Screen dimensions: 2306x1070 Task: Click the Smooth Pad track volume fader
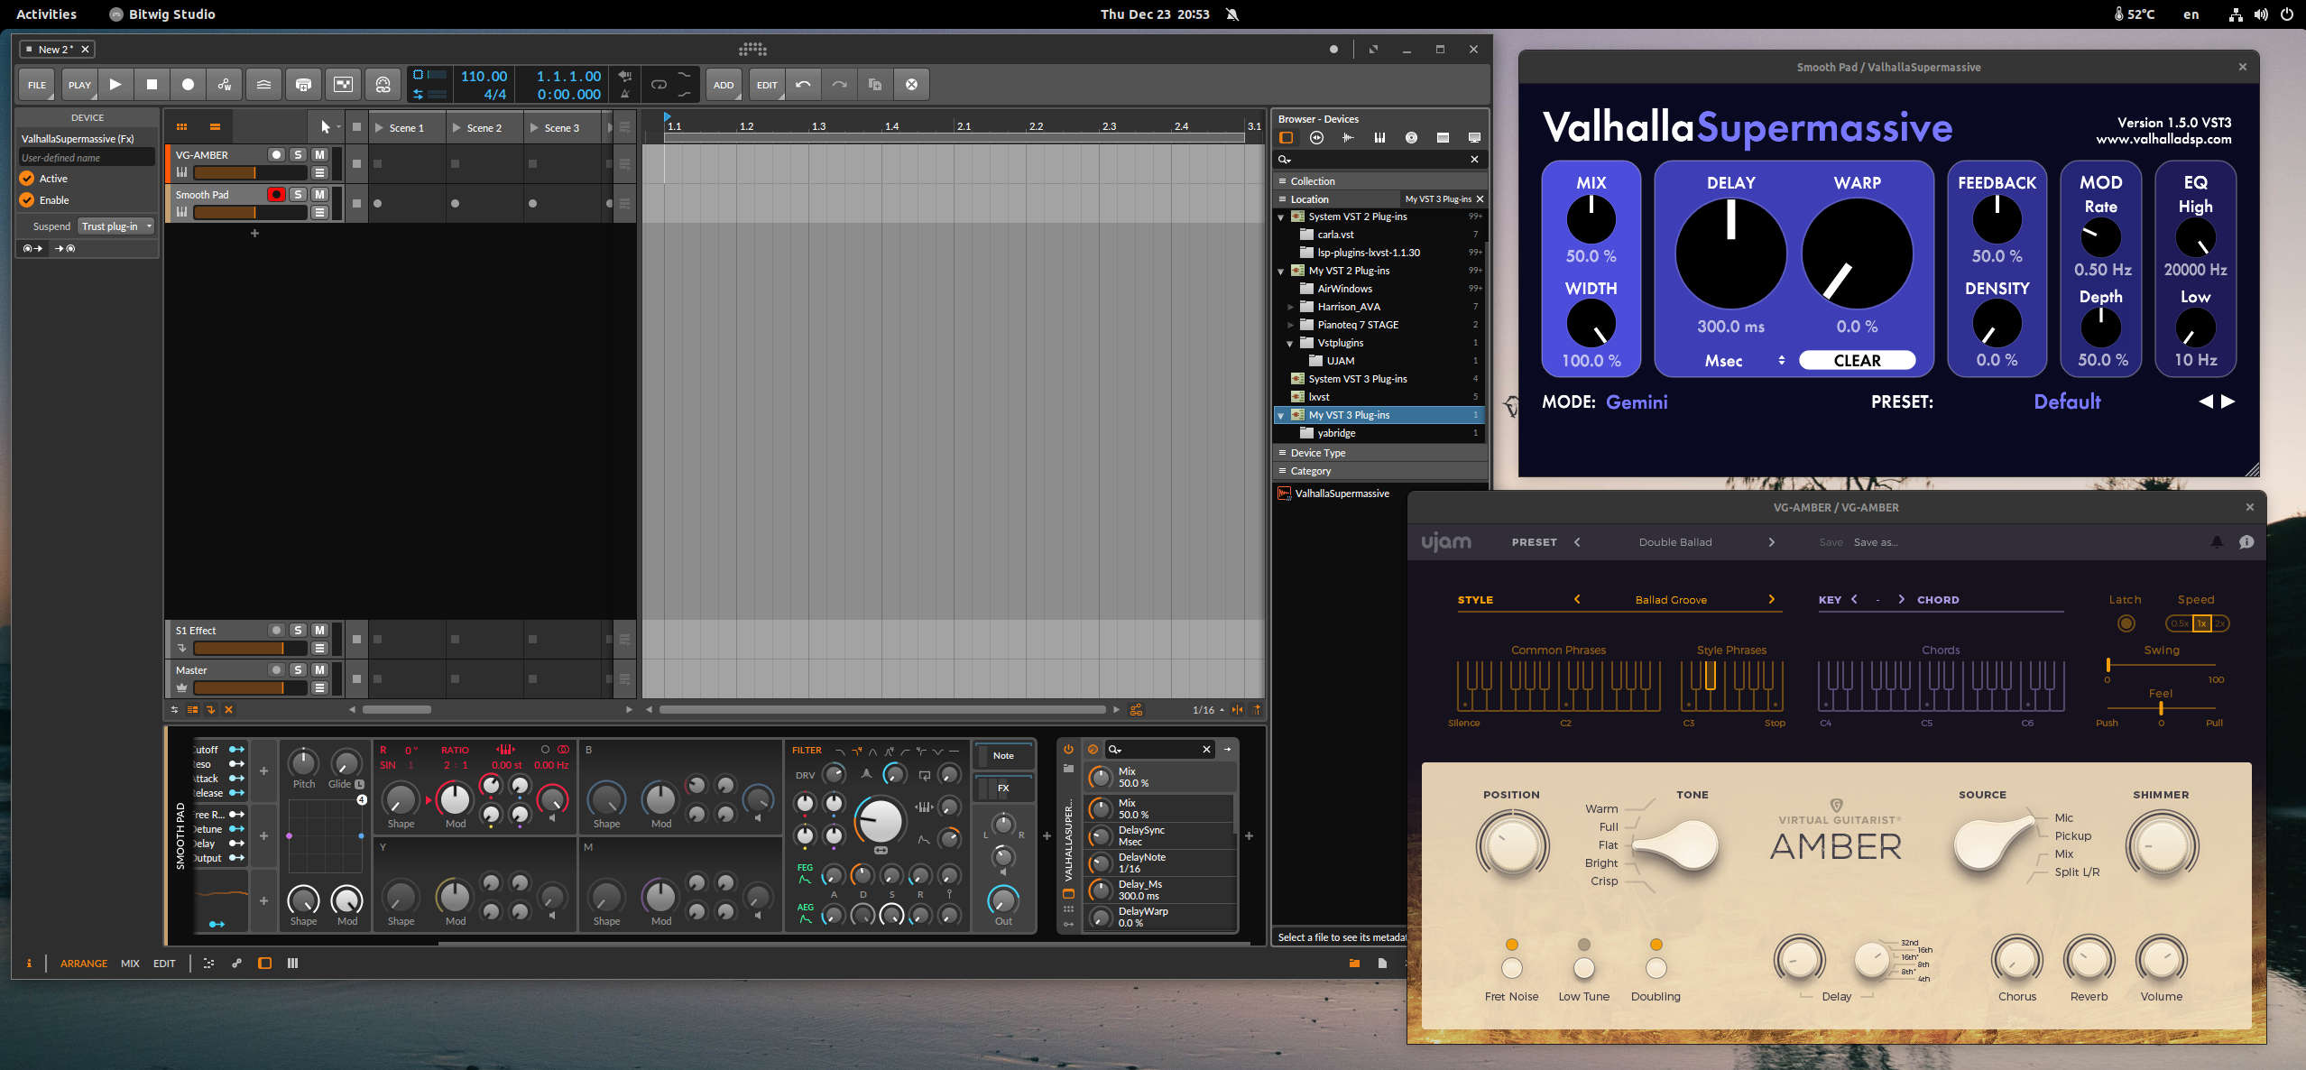click(x=250, y=212)
